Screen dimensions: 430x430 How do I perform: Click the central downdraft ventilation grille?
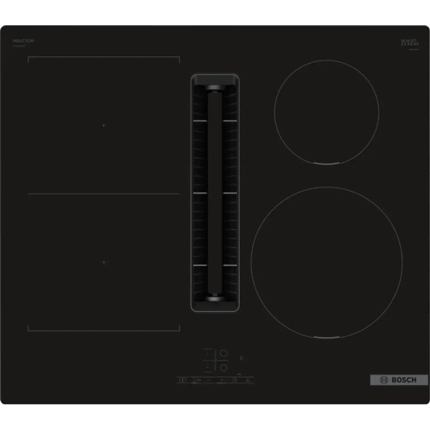click(x=215, y=192)
